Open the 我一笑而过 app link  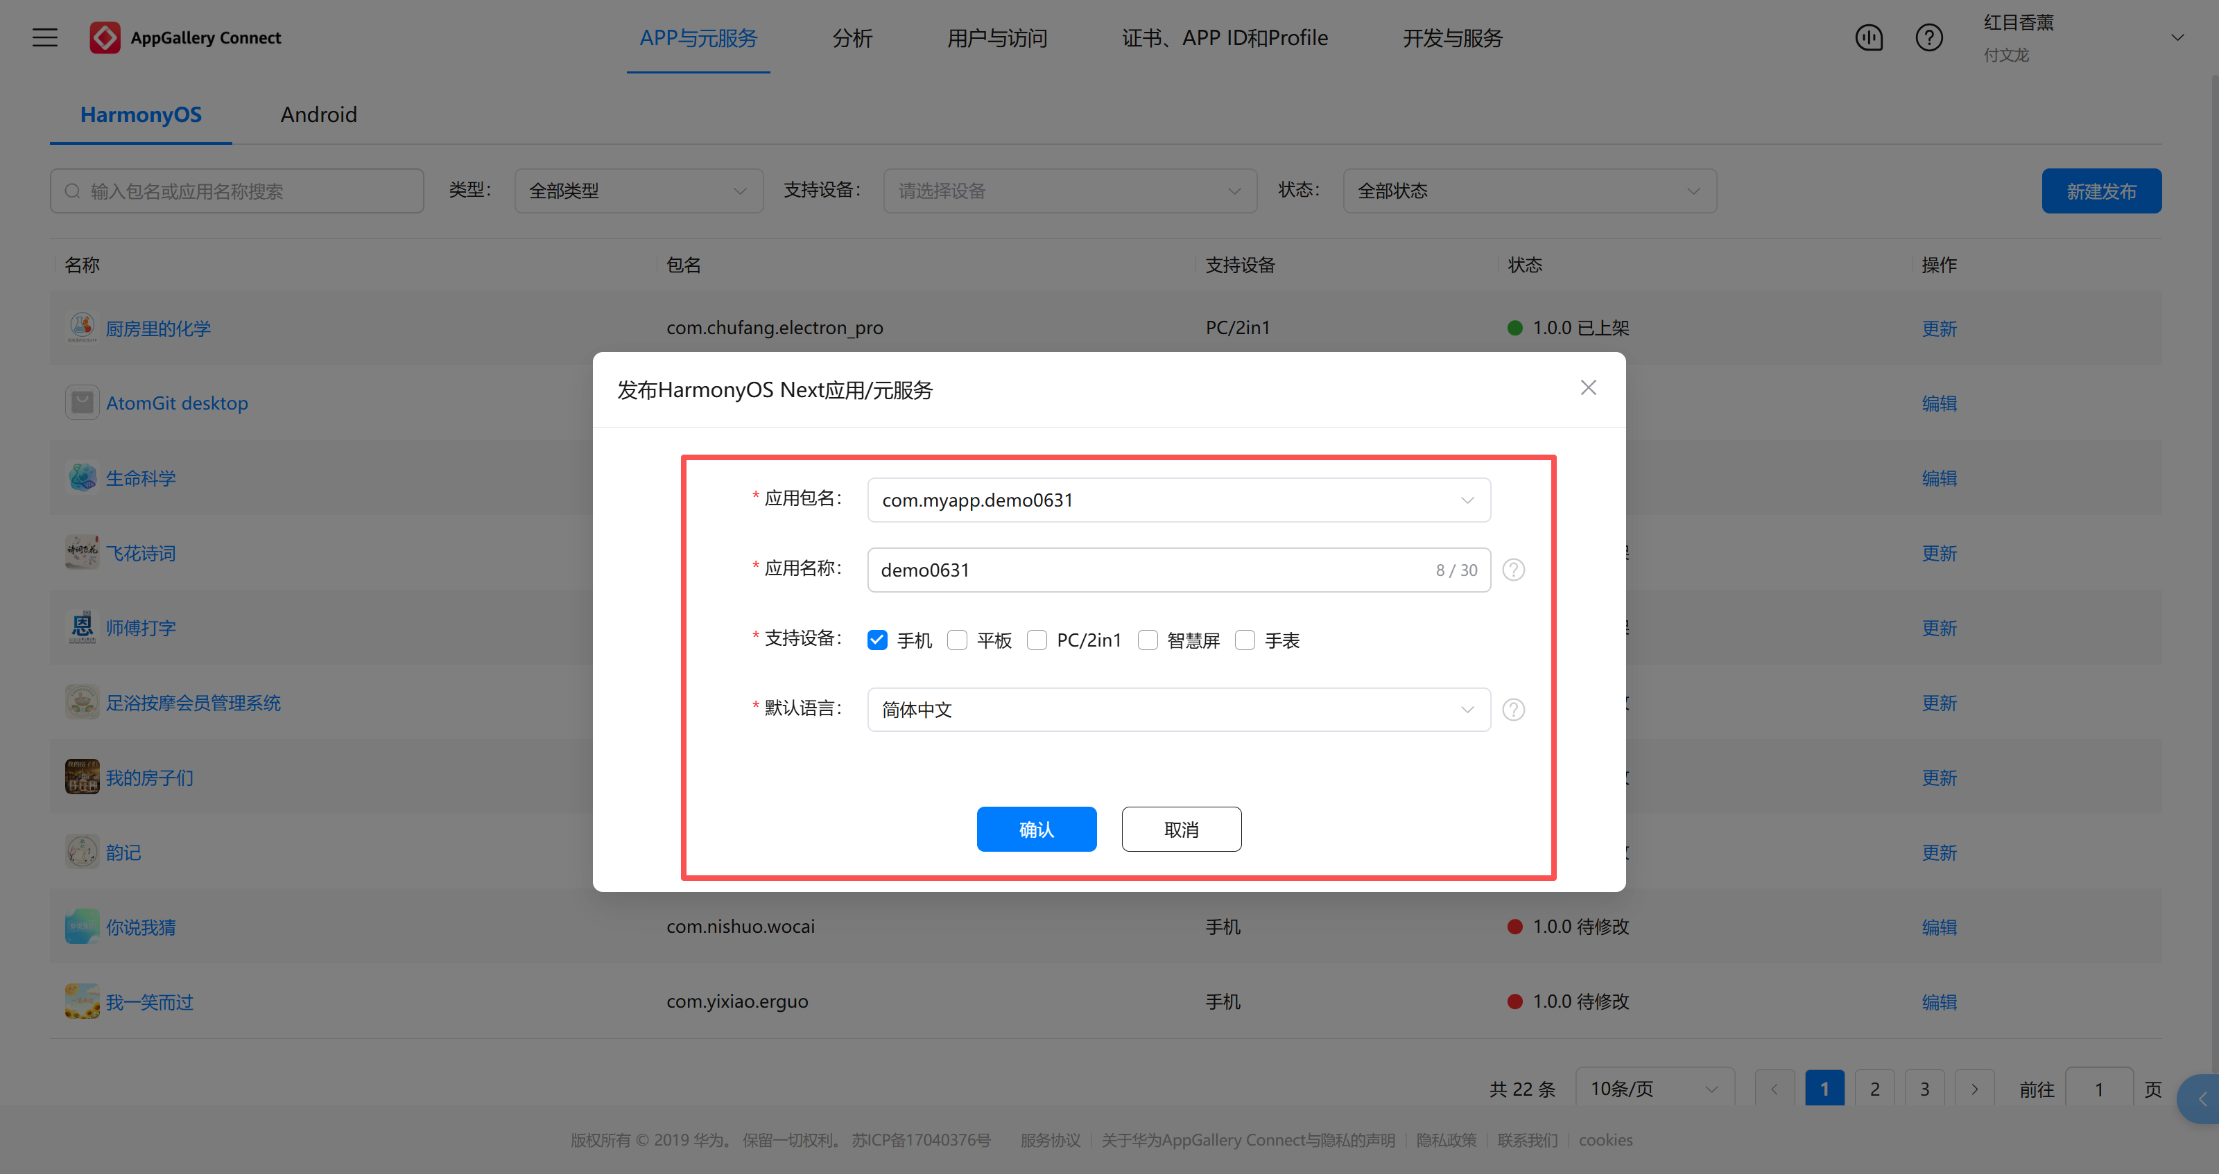[149, 1002]
